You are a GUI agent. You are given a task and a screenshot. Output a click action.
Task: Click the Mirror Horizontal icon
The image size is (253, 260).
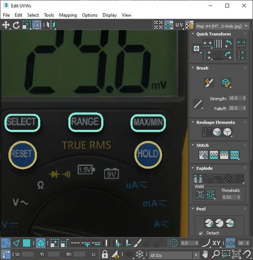pyautogui.click(x=51, y=25)
